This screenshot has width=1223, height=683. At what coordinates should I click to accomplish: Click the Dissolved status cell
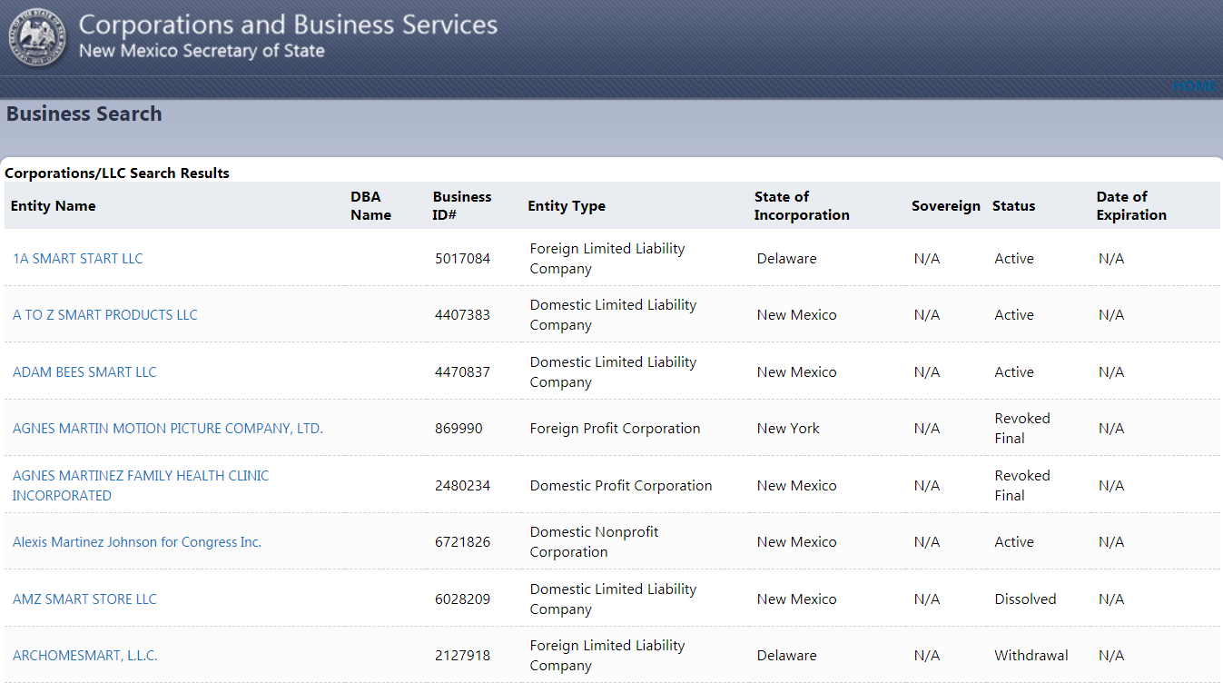[x=1025, y=599]
